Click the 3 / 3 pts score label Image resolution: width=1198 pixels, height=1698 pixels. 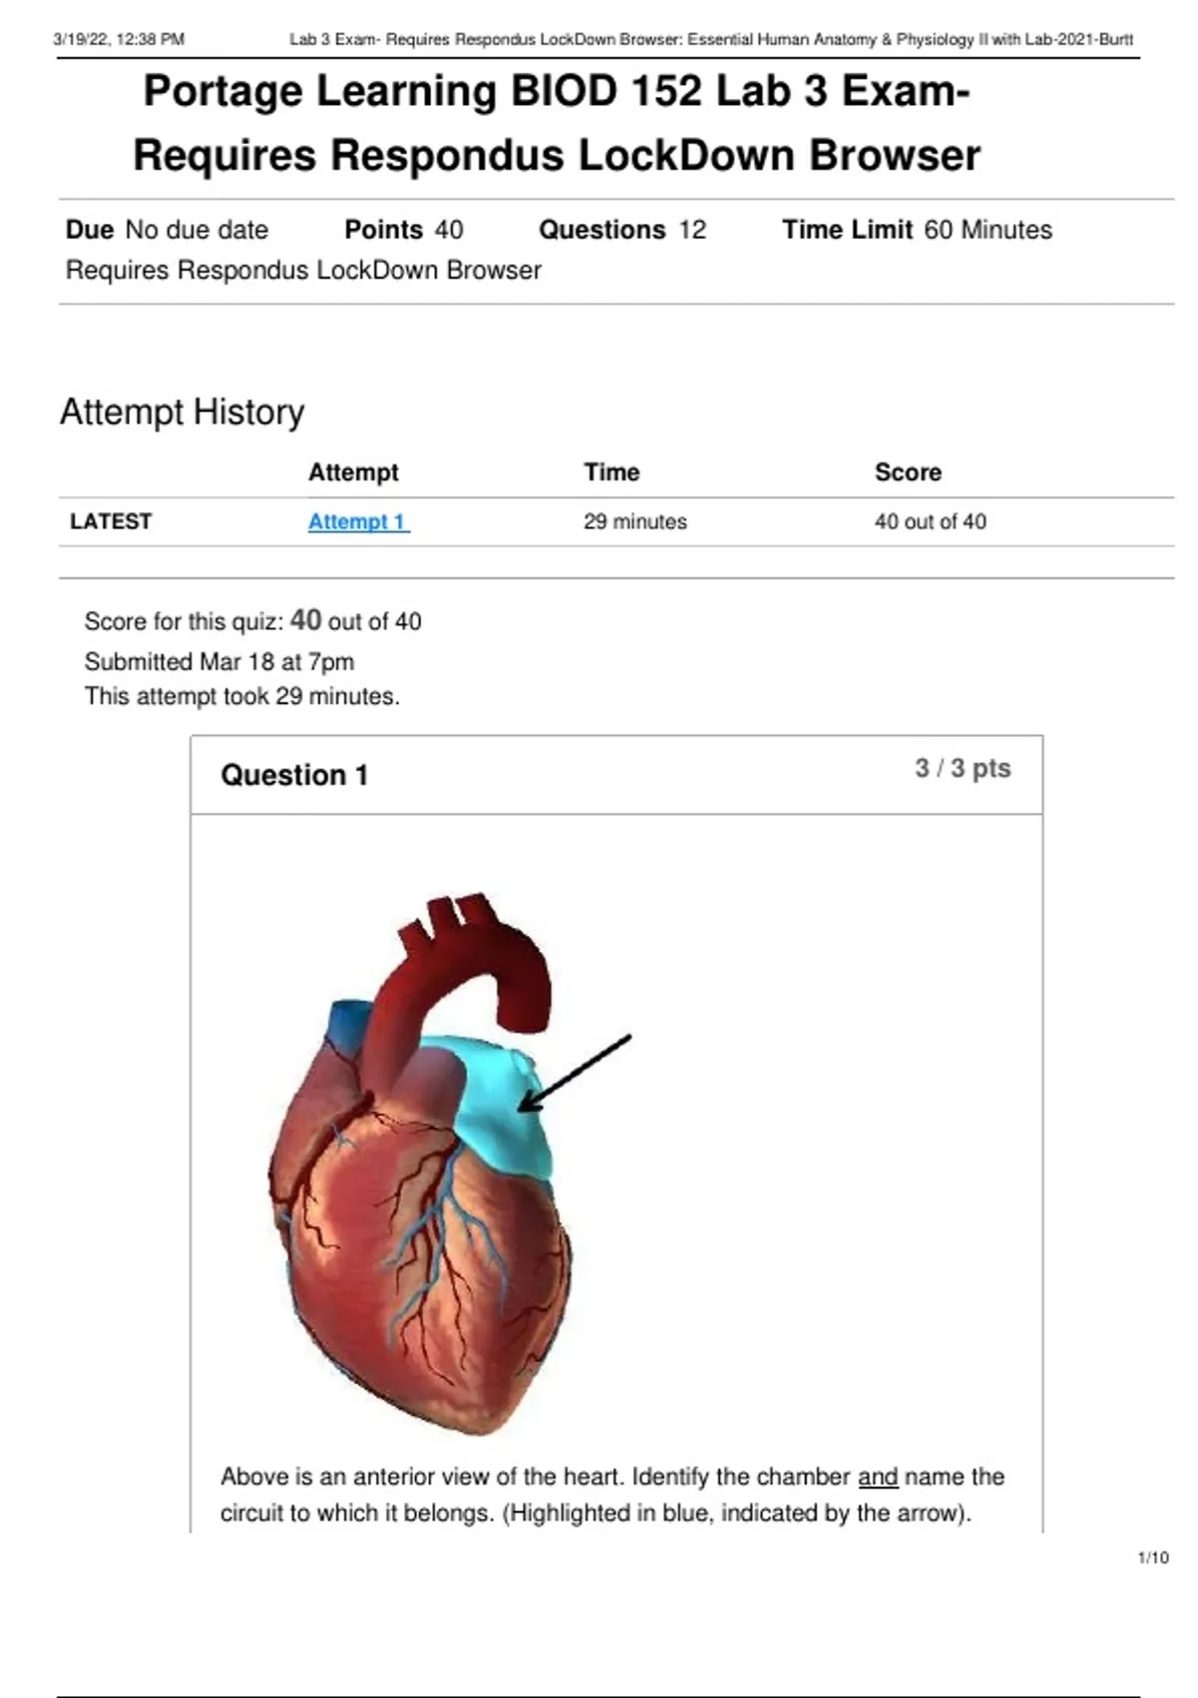[x=962, y=768]
